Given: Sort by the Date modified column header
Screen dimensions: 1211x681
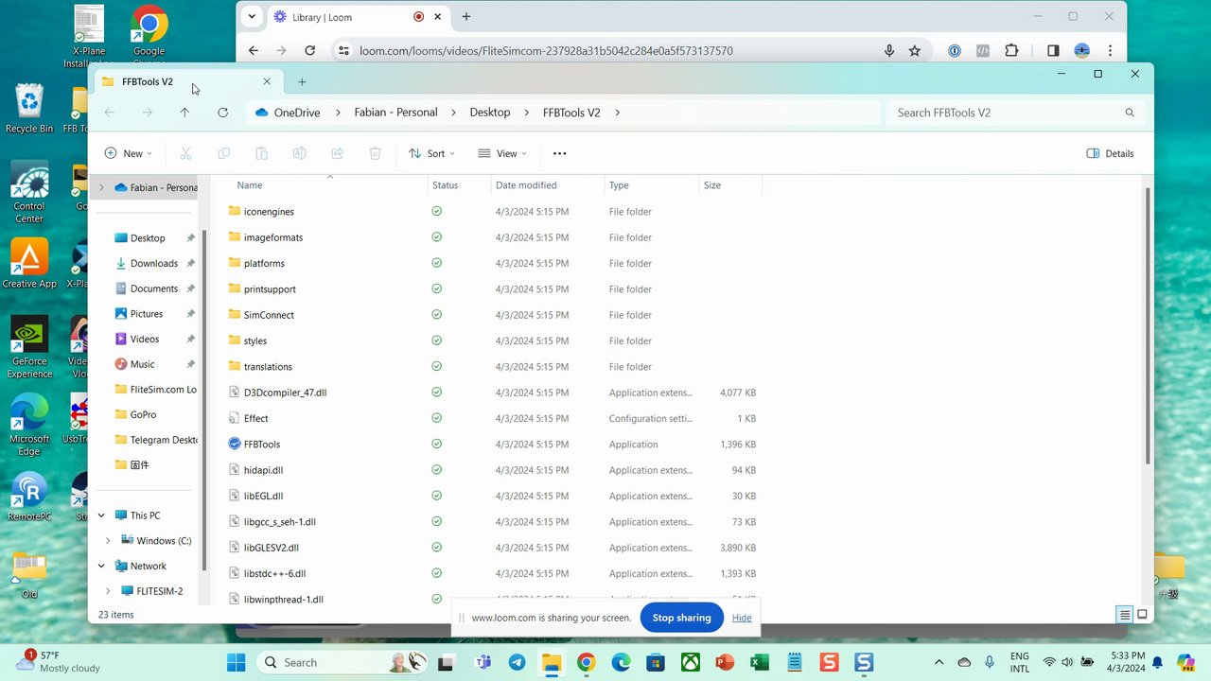Looking at the screenshot, I should tap(526, 185).
